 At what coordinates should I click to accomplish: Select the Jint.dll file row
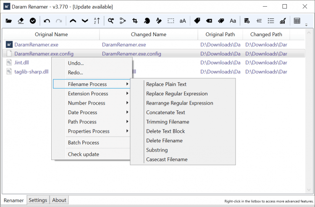[154, 63]
